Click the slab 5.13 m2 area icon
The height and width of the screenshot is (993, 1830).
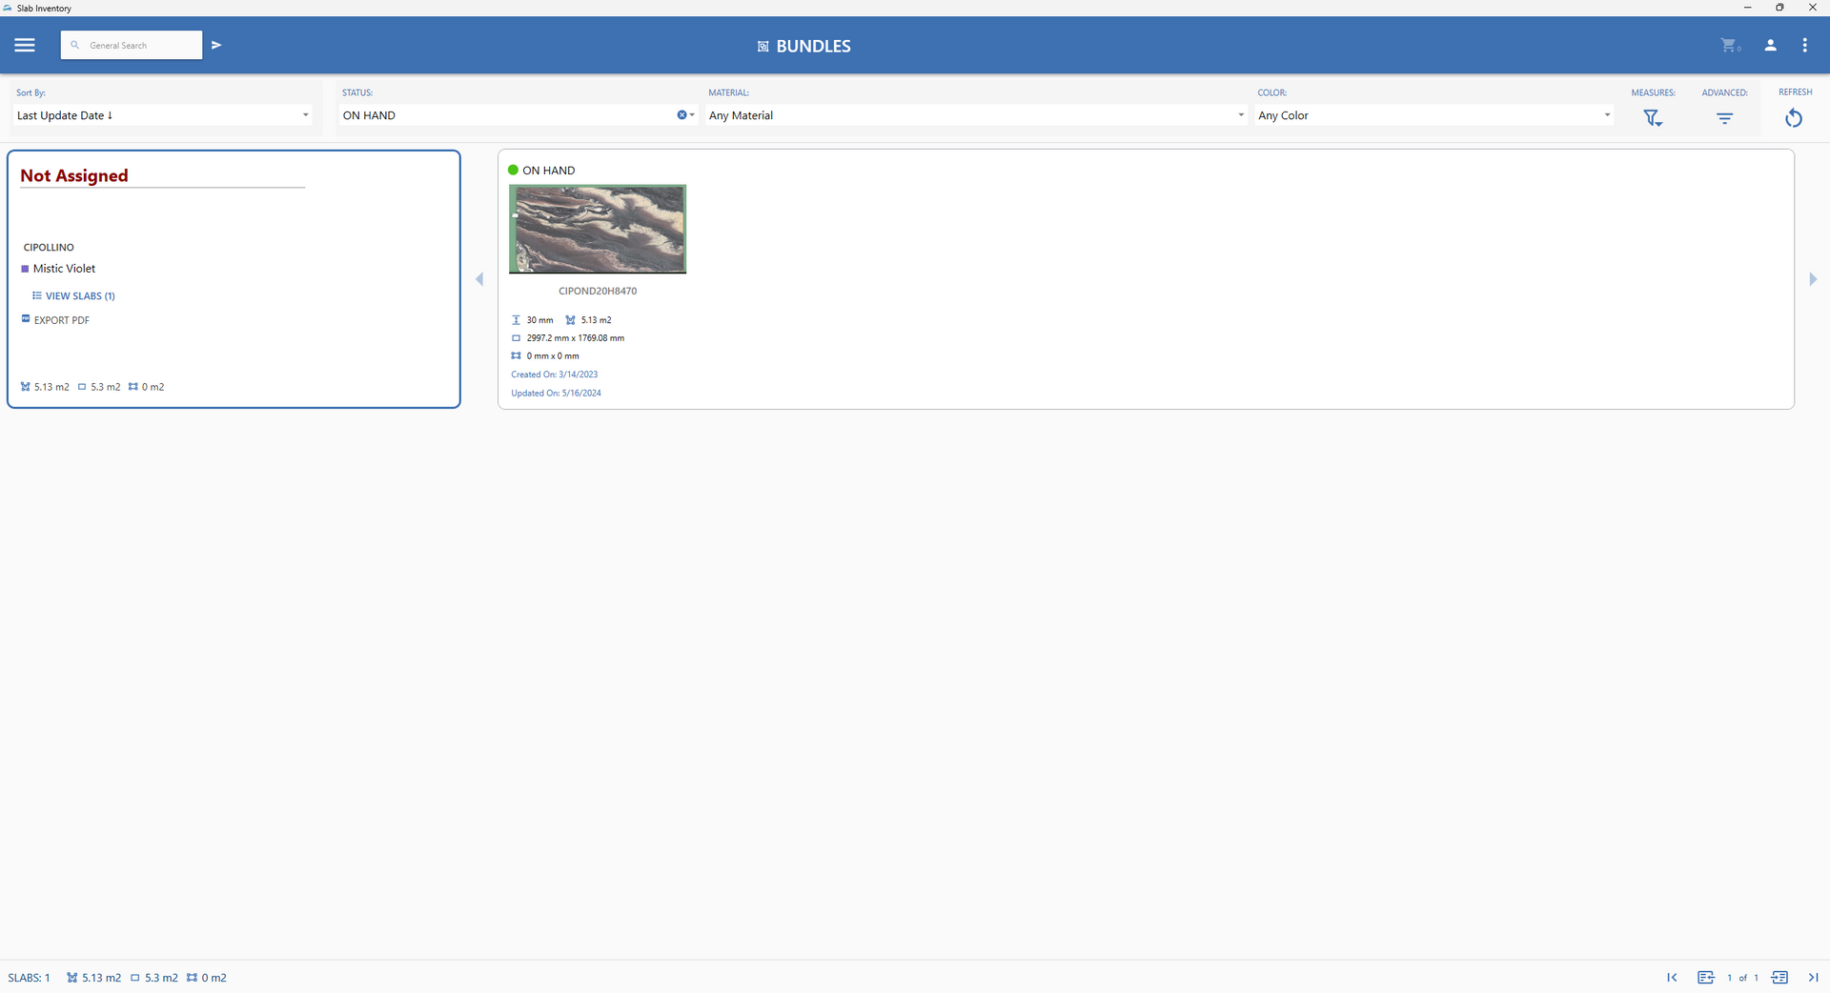[570, 320]
